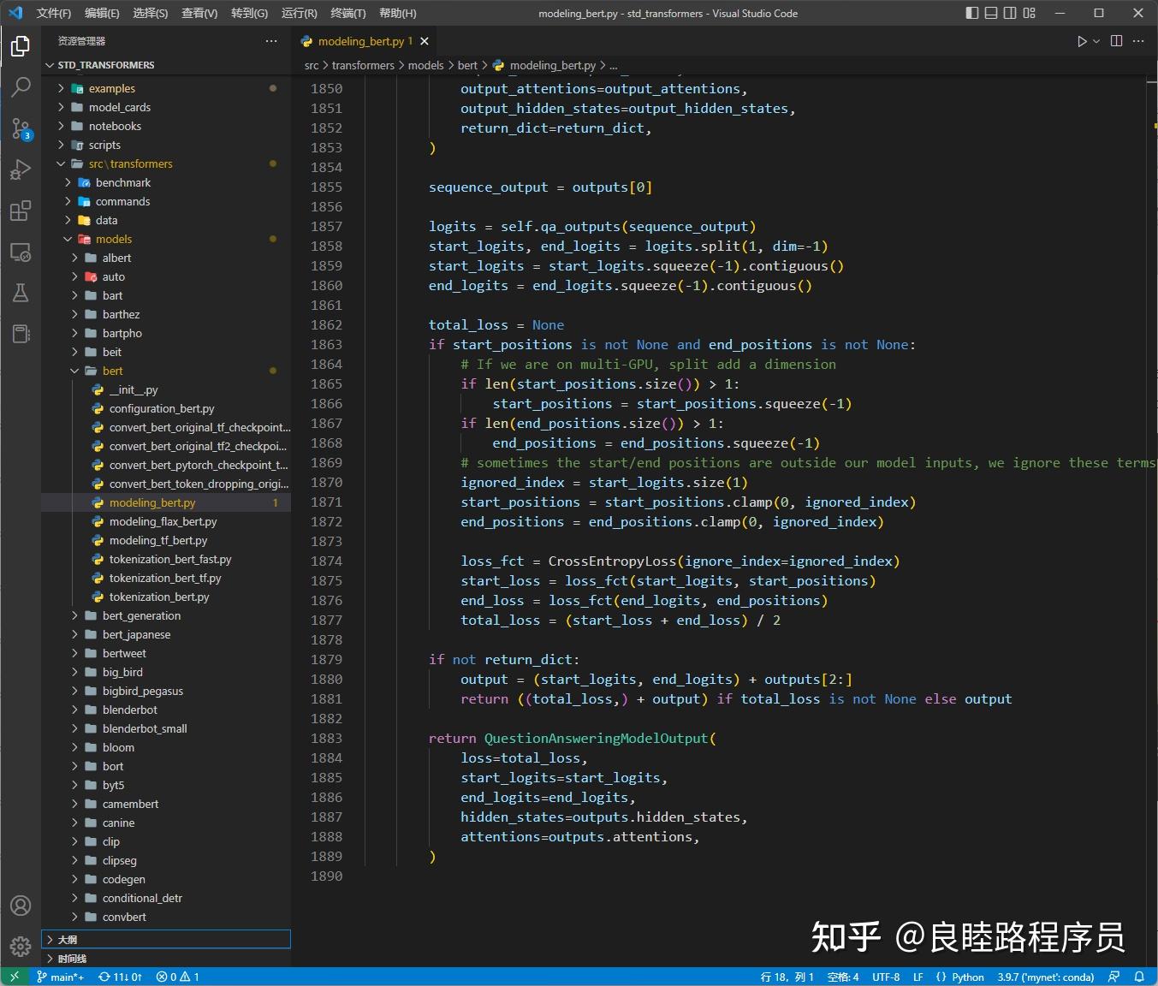Open the Remote Explorer view

[x=21, y=252]
